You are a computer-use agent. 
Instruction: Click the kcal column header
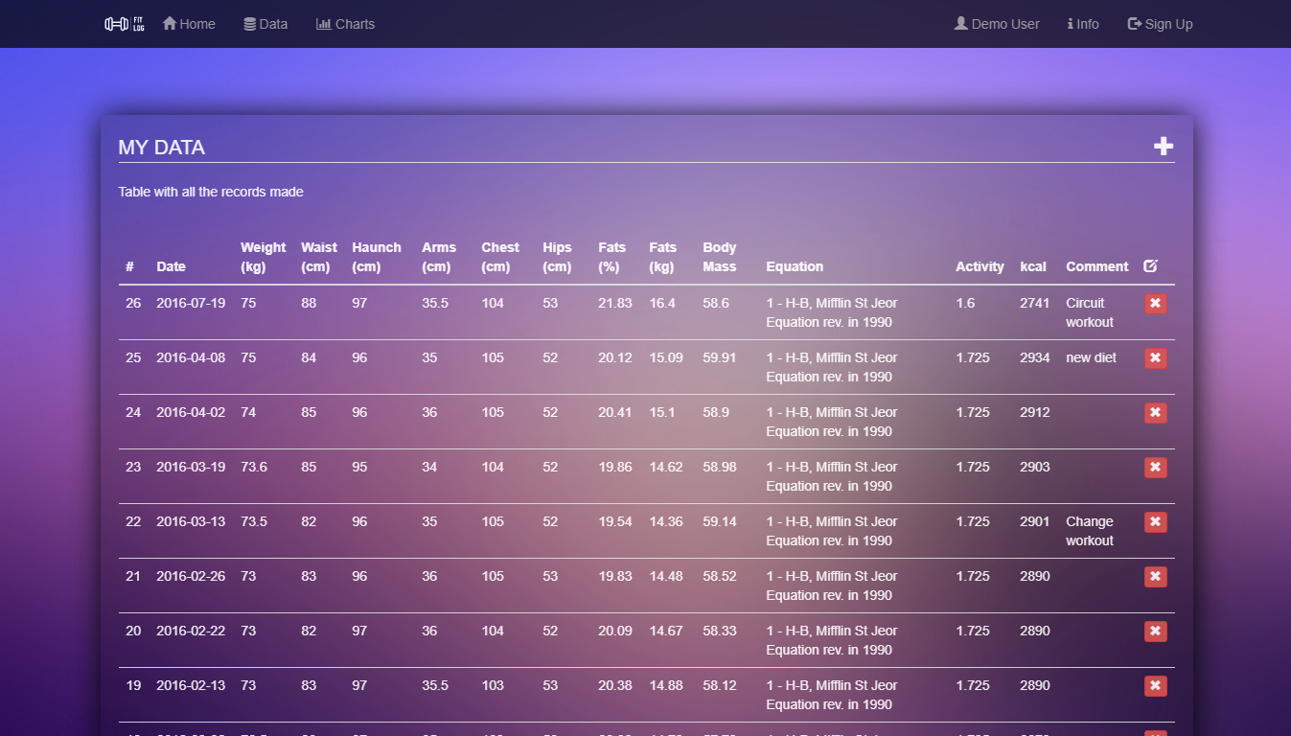coord(1032,266)
